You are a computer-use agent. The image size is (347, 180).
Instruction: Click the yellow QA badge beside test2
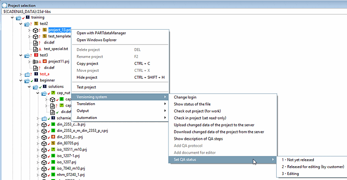36,24
